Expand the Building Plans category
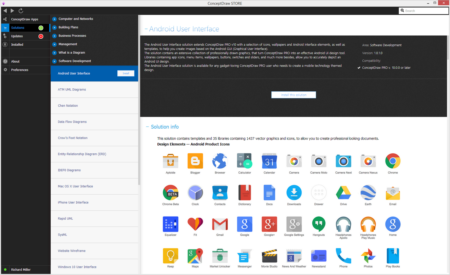Image resolution: width=450 pixels, height=275 pixels. click(54, 27)
